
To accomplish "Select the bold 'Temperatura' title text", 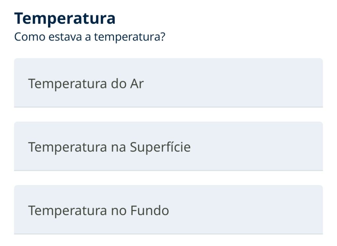I will pyautogui.click(x=65, y=18).
